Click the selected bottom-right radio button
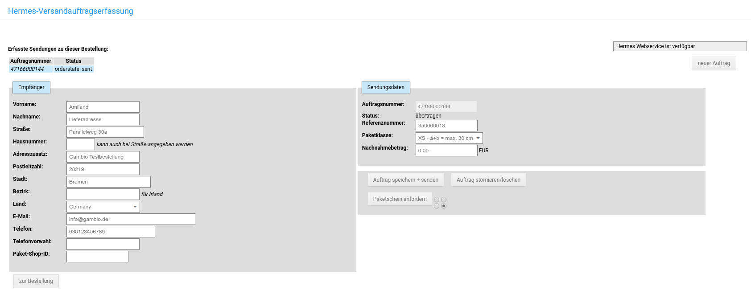 444,206
